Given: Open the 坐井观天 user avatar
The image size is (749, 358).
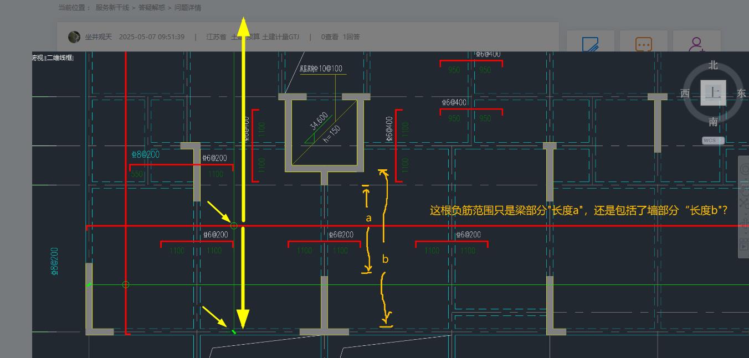Looking at the screenshot, I should coord(74,37).
